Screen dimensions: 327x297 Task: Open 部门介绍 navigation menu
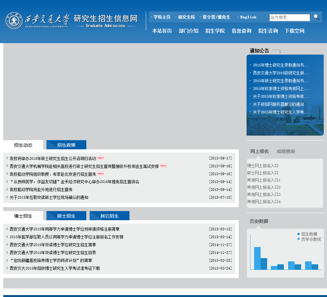coord(189,31)
